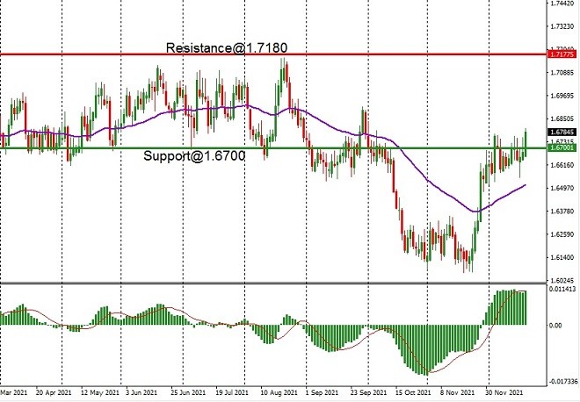Click the 23 Sep 2021 date label
580x402 pixels.
point(368,392)
